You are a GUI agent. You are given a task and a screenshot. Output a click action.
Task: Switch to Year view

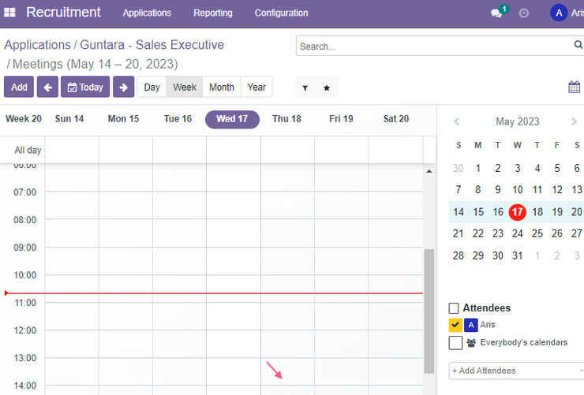pyautogui.click(x=256, y=87)
